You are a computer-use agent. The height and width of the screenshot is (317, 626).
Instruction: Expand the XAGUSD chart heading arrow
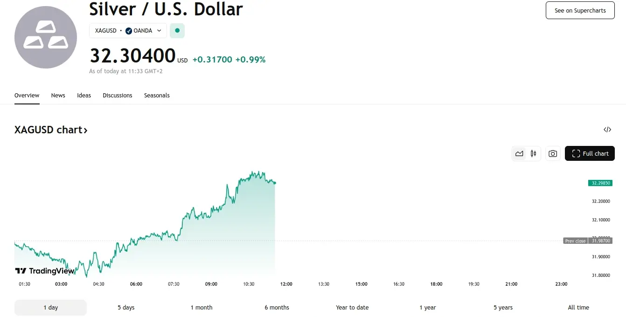[85, 130]
